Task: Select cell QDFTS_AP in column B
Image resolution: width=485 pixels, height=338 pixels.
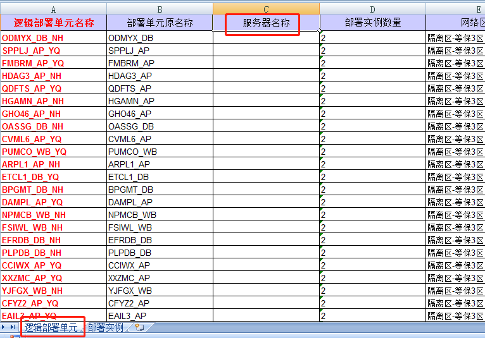Action: click(x=160, y=88)
